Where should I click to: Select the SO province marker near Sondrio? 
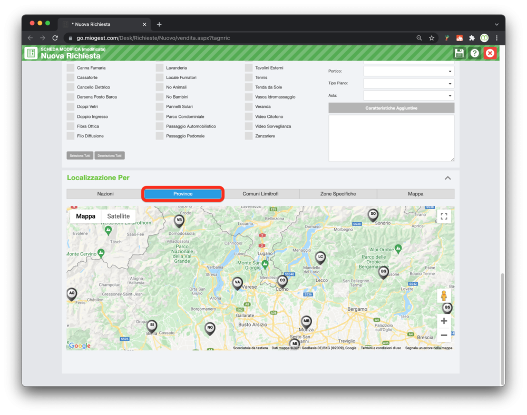click(x=373, y=215)
